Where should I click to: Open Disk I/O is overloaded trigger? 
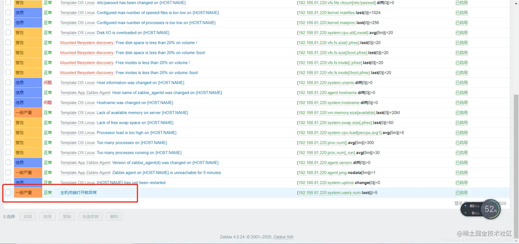click(133, 33)
